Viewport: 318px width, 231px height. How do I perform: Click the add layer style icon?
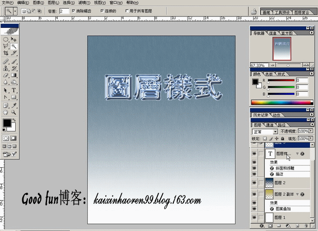coord(262,225)
